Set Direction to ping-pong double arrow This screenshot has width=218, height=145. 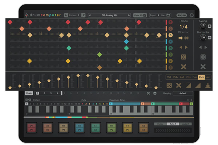pos(186,38)
